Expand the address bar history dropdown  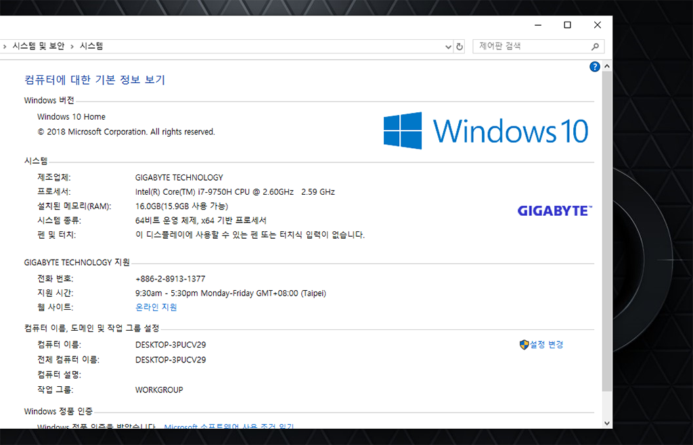[x=448, y=47]
